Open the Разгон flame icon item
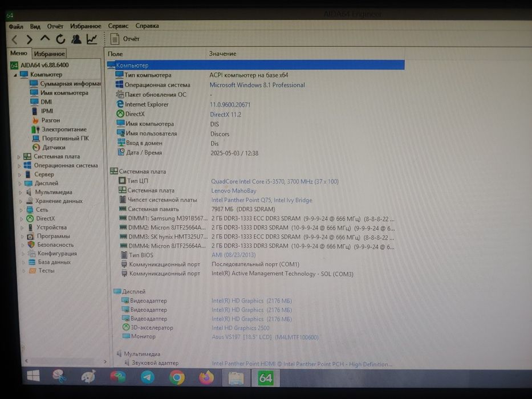 (x=35, y=120)
